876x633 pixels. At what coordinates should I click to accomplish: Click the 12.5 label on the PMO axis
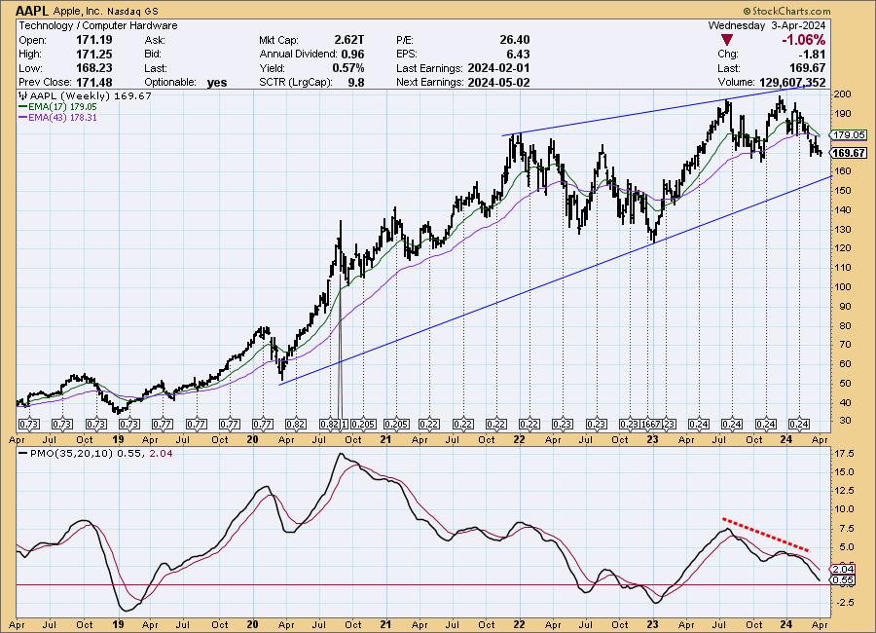click(844, 491)
